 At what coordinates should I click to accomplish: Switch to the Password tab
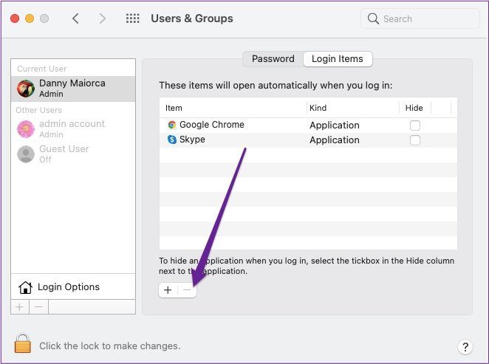273,59
